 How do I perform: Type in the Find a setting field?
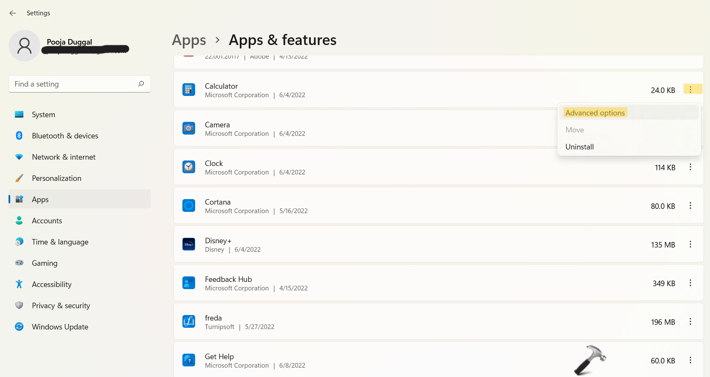tap(72, 84)
